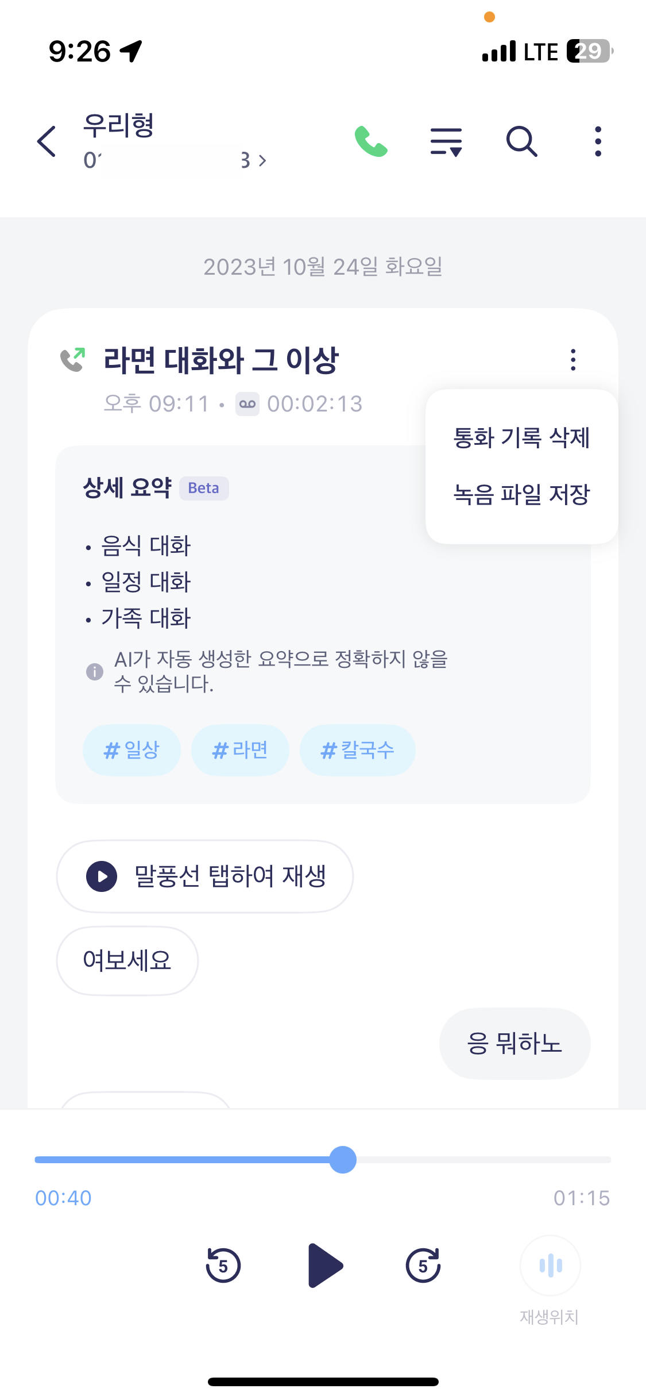
Task: Select 녹음 파일 저장 menu item
Action: 521,494
